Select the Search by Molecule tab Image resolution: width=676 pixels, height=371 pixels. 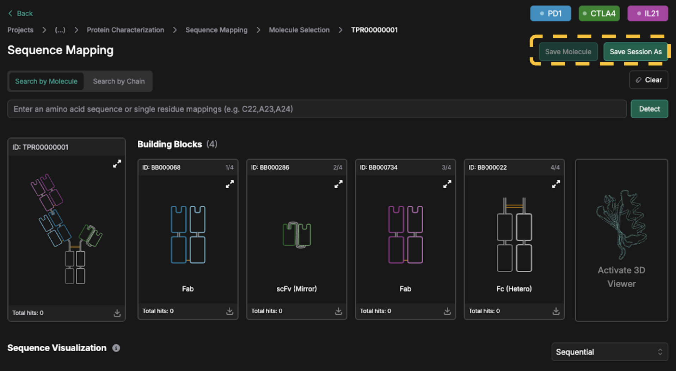coord(46,81)
